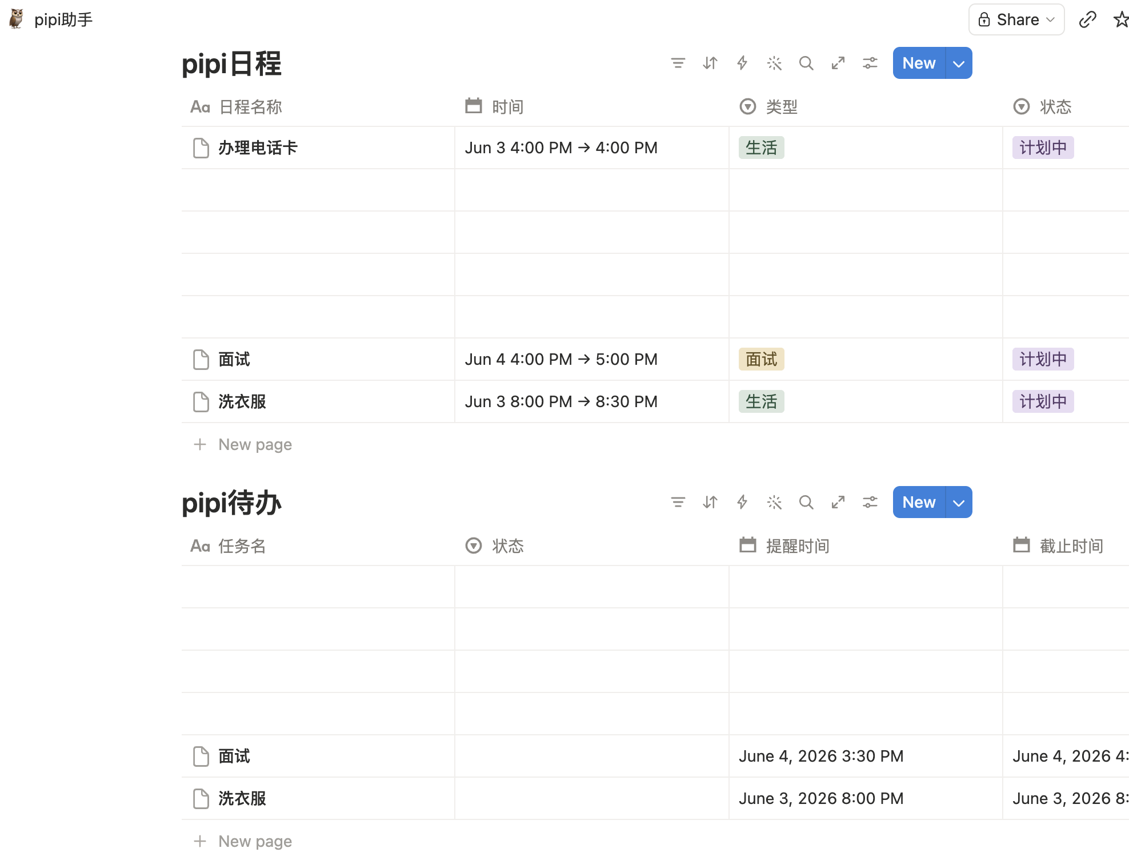This screenshot has width=1129, height=860.
Task: Click 计划中 status tag for 洗衣服
Action: click(x=1043, y=401)
